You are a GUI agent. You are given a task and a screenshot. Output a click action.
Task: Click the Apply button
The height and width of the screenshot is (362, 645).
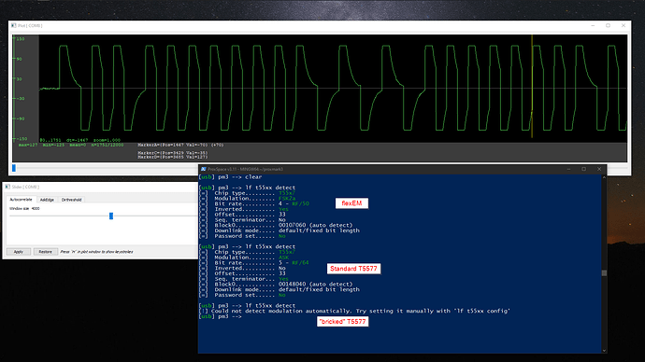(19, 252)
